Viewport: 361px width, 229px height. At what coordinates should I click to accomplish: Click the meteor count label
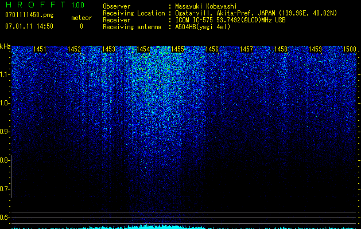[81, 18]
